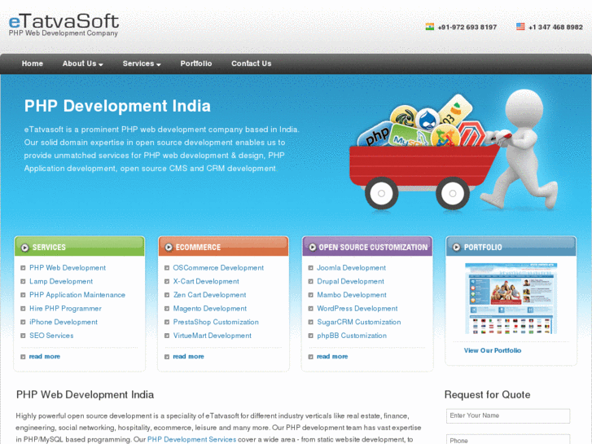Click read more in Open Source panel
The image size is (592, 444).
pos(332,357)
